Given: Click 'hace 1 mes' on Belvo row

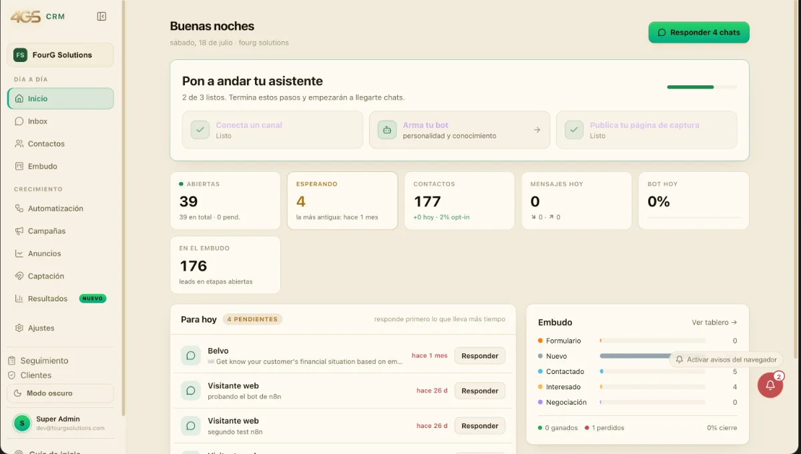Looking at the screenshot, I should click(429, 356).
